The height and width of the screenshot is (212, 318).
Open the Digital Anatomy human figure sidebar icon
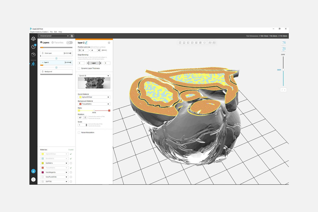pos(33,64)
